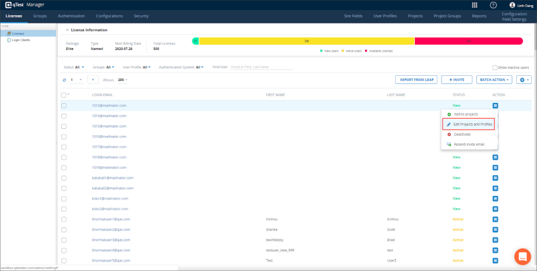The height and width of the screenshot is (271, 537).
Task: Enable the Show inactive users checkbox
Action: click(x=495, y=67)
